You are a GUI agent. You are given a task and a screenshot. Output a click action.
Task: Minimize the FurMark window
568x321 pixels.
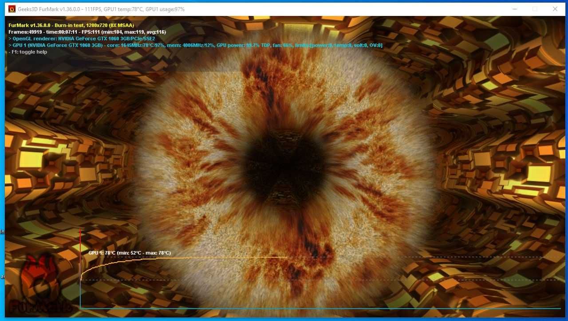(515, 9)
